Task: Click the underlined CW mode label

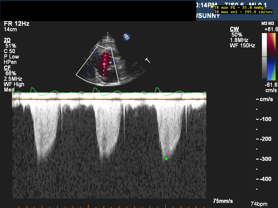Action: pos(234,29)
